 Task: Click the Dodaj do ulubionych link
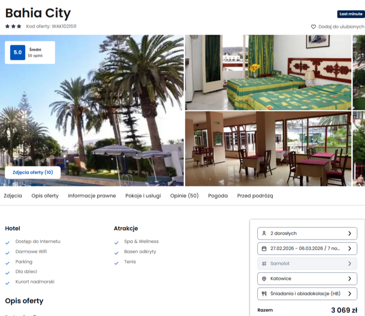click(341, 27)
